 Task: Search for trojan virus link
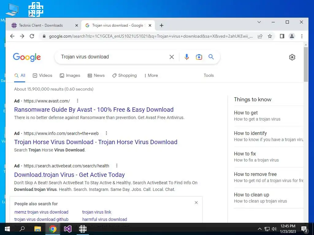click(x=97, y=212)
